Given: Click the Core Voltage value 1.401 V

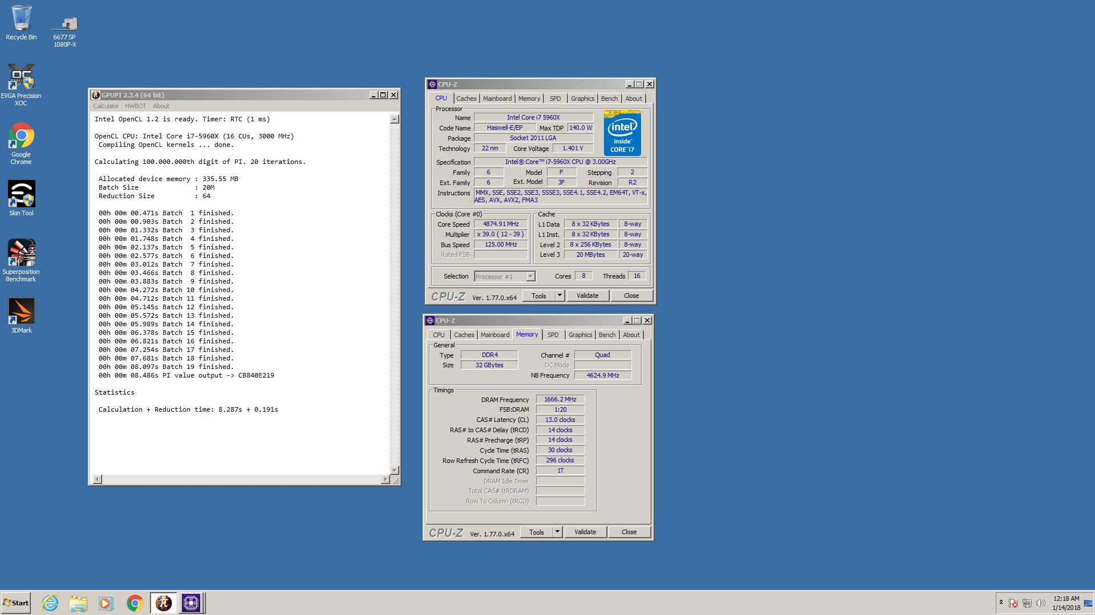Looking at the screenshot, I should (x=573, y=148).
